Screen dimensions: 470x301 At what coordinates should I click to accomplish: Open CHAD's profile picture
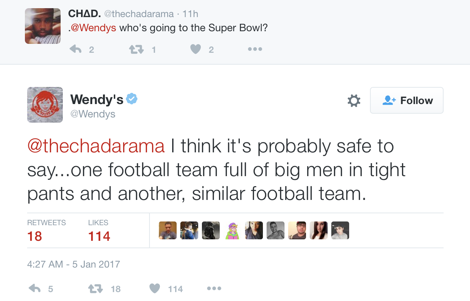(x=43, y=26)
